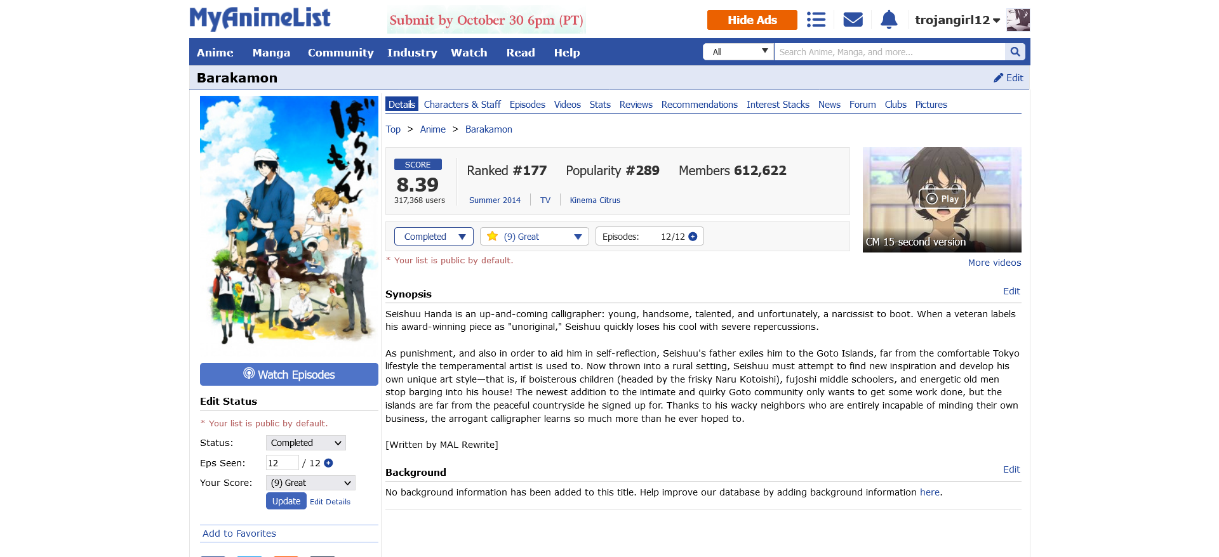Click the Barakamon cover poster image

[x=289, y=223]
